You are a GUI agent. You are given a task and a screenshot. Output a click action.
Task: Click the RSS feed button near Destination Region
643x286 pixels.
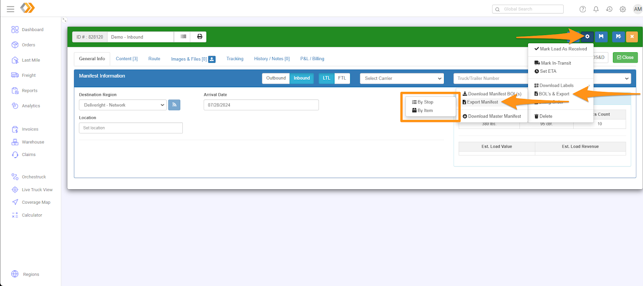174,105
